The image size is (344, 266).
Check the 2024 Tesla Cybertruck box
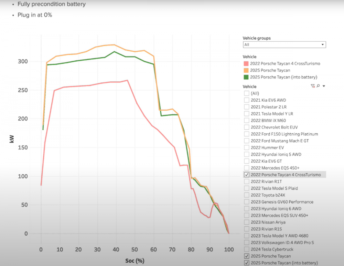247,249
